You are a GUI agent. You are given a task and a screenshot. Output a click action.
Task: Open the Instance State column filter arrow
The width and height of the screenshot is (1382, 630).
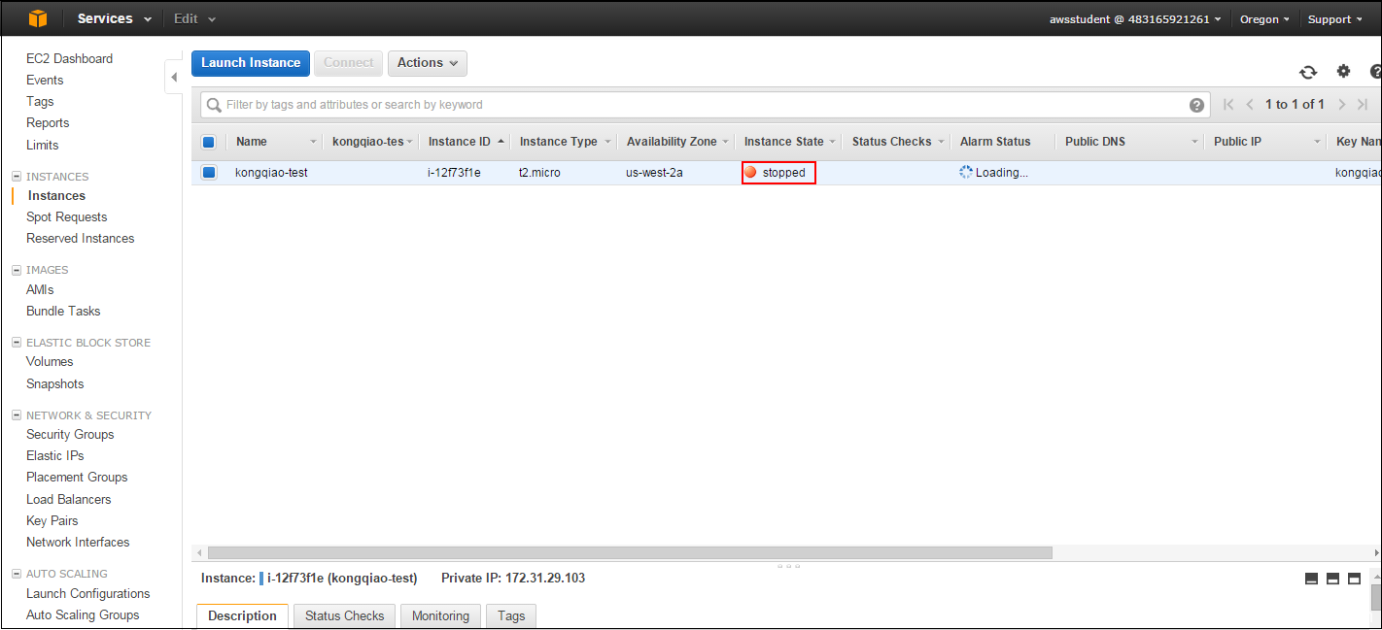pyautogui.click(x=833, y=142)
